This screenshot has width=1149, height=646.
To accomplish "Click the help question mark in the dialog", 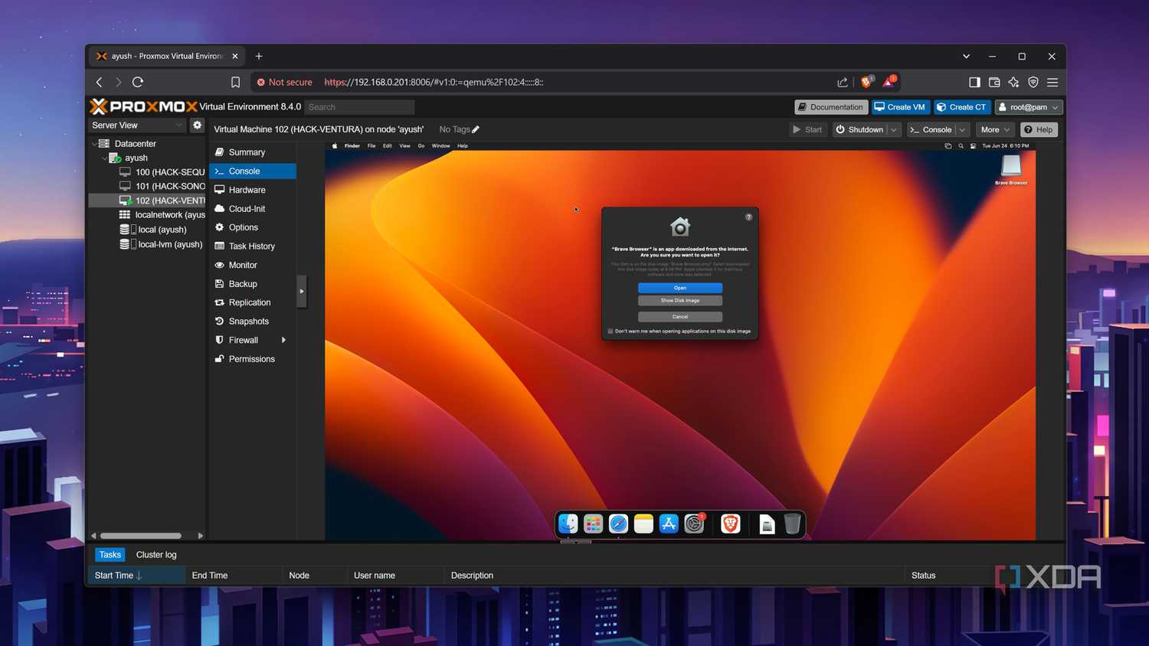I will 748,217.
